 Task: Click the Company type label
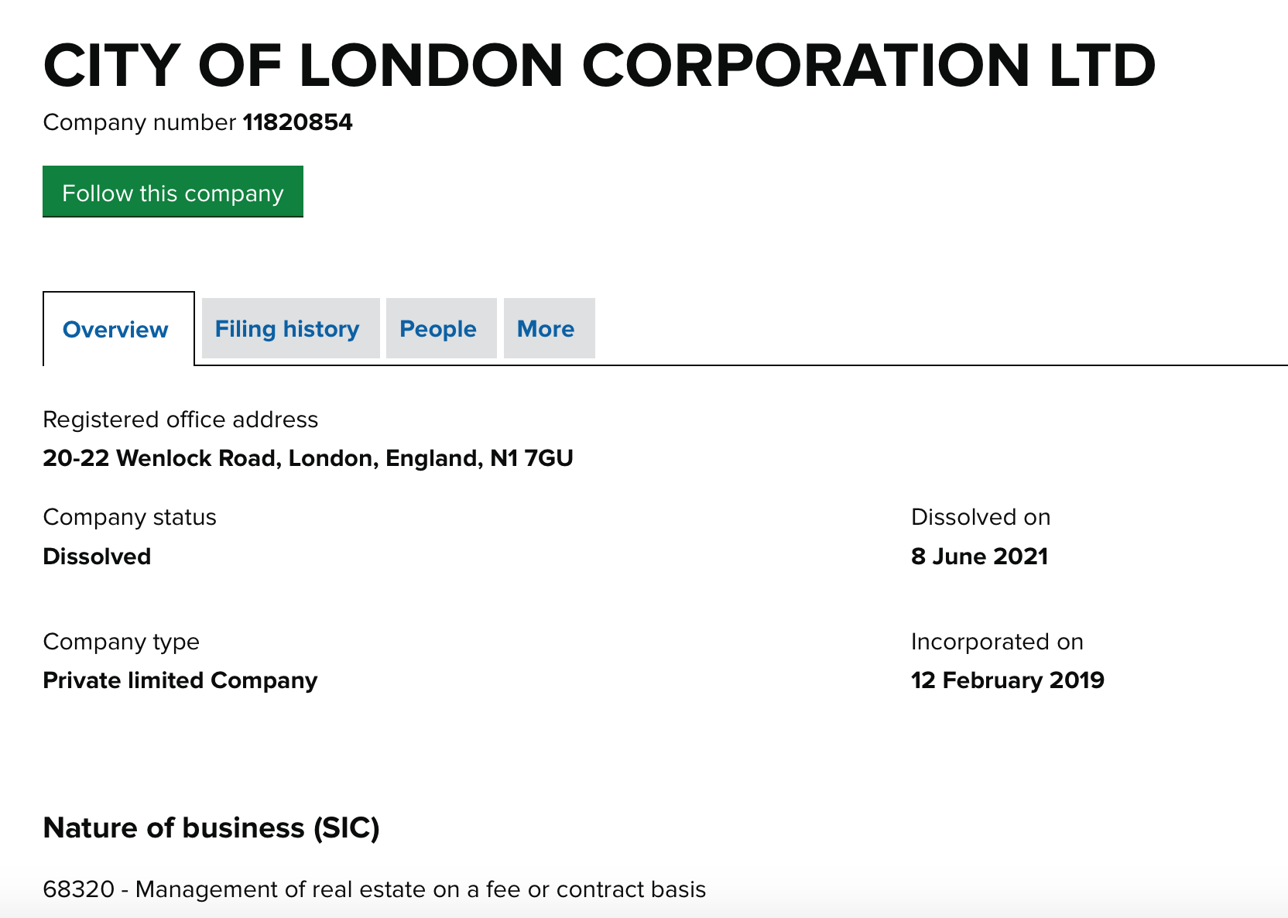[121, 642]
